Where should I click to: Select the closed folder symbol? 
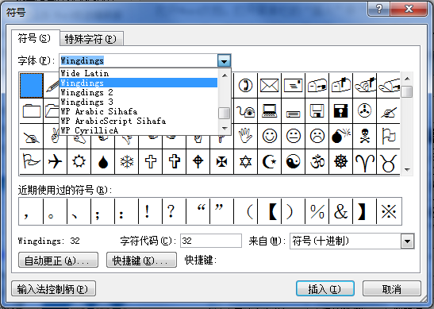point(31,111)
